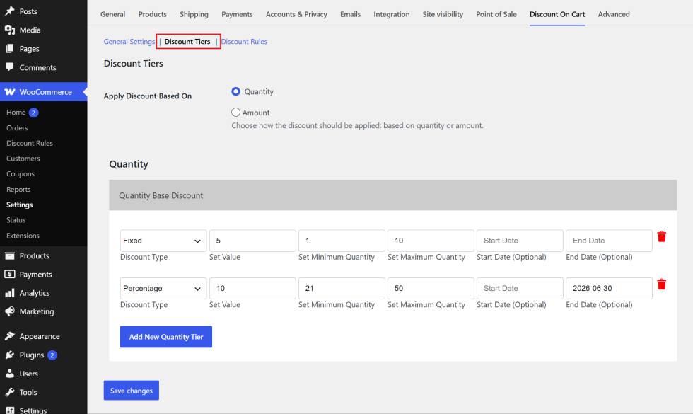Open Reports in WooCommerce submenu
The image size is (693, 414).
point(18,190)
